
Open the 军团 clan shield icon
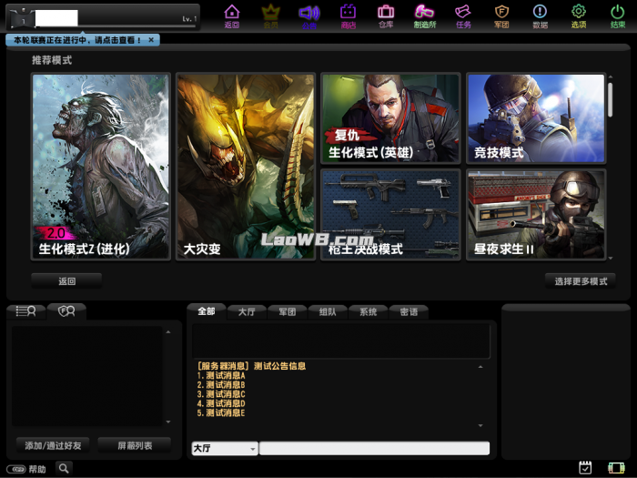click(501, 16)
